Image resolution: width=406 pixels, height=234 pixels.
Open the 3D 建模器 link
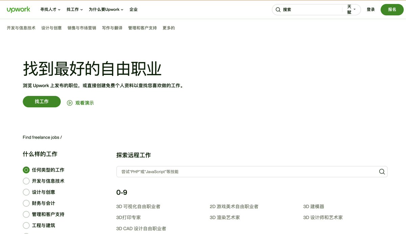pyautogui.click(x=314, y=207)
